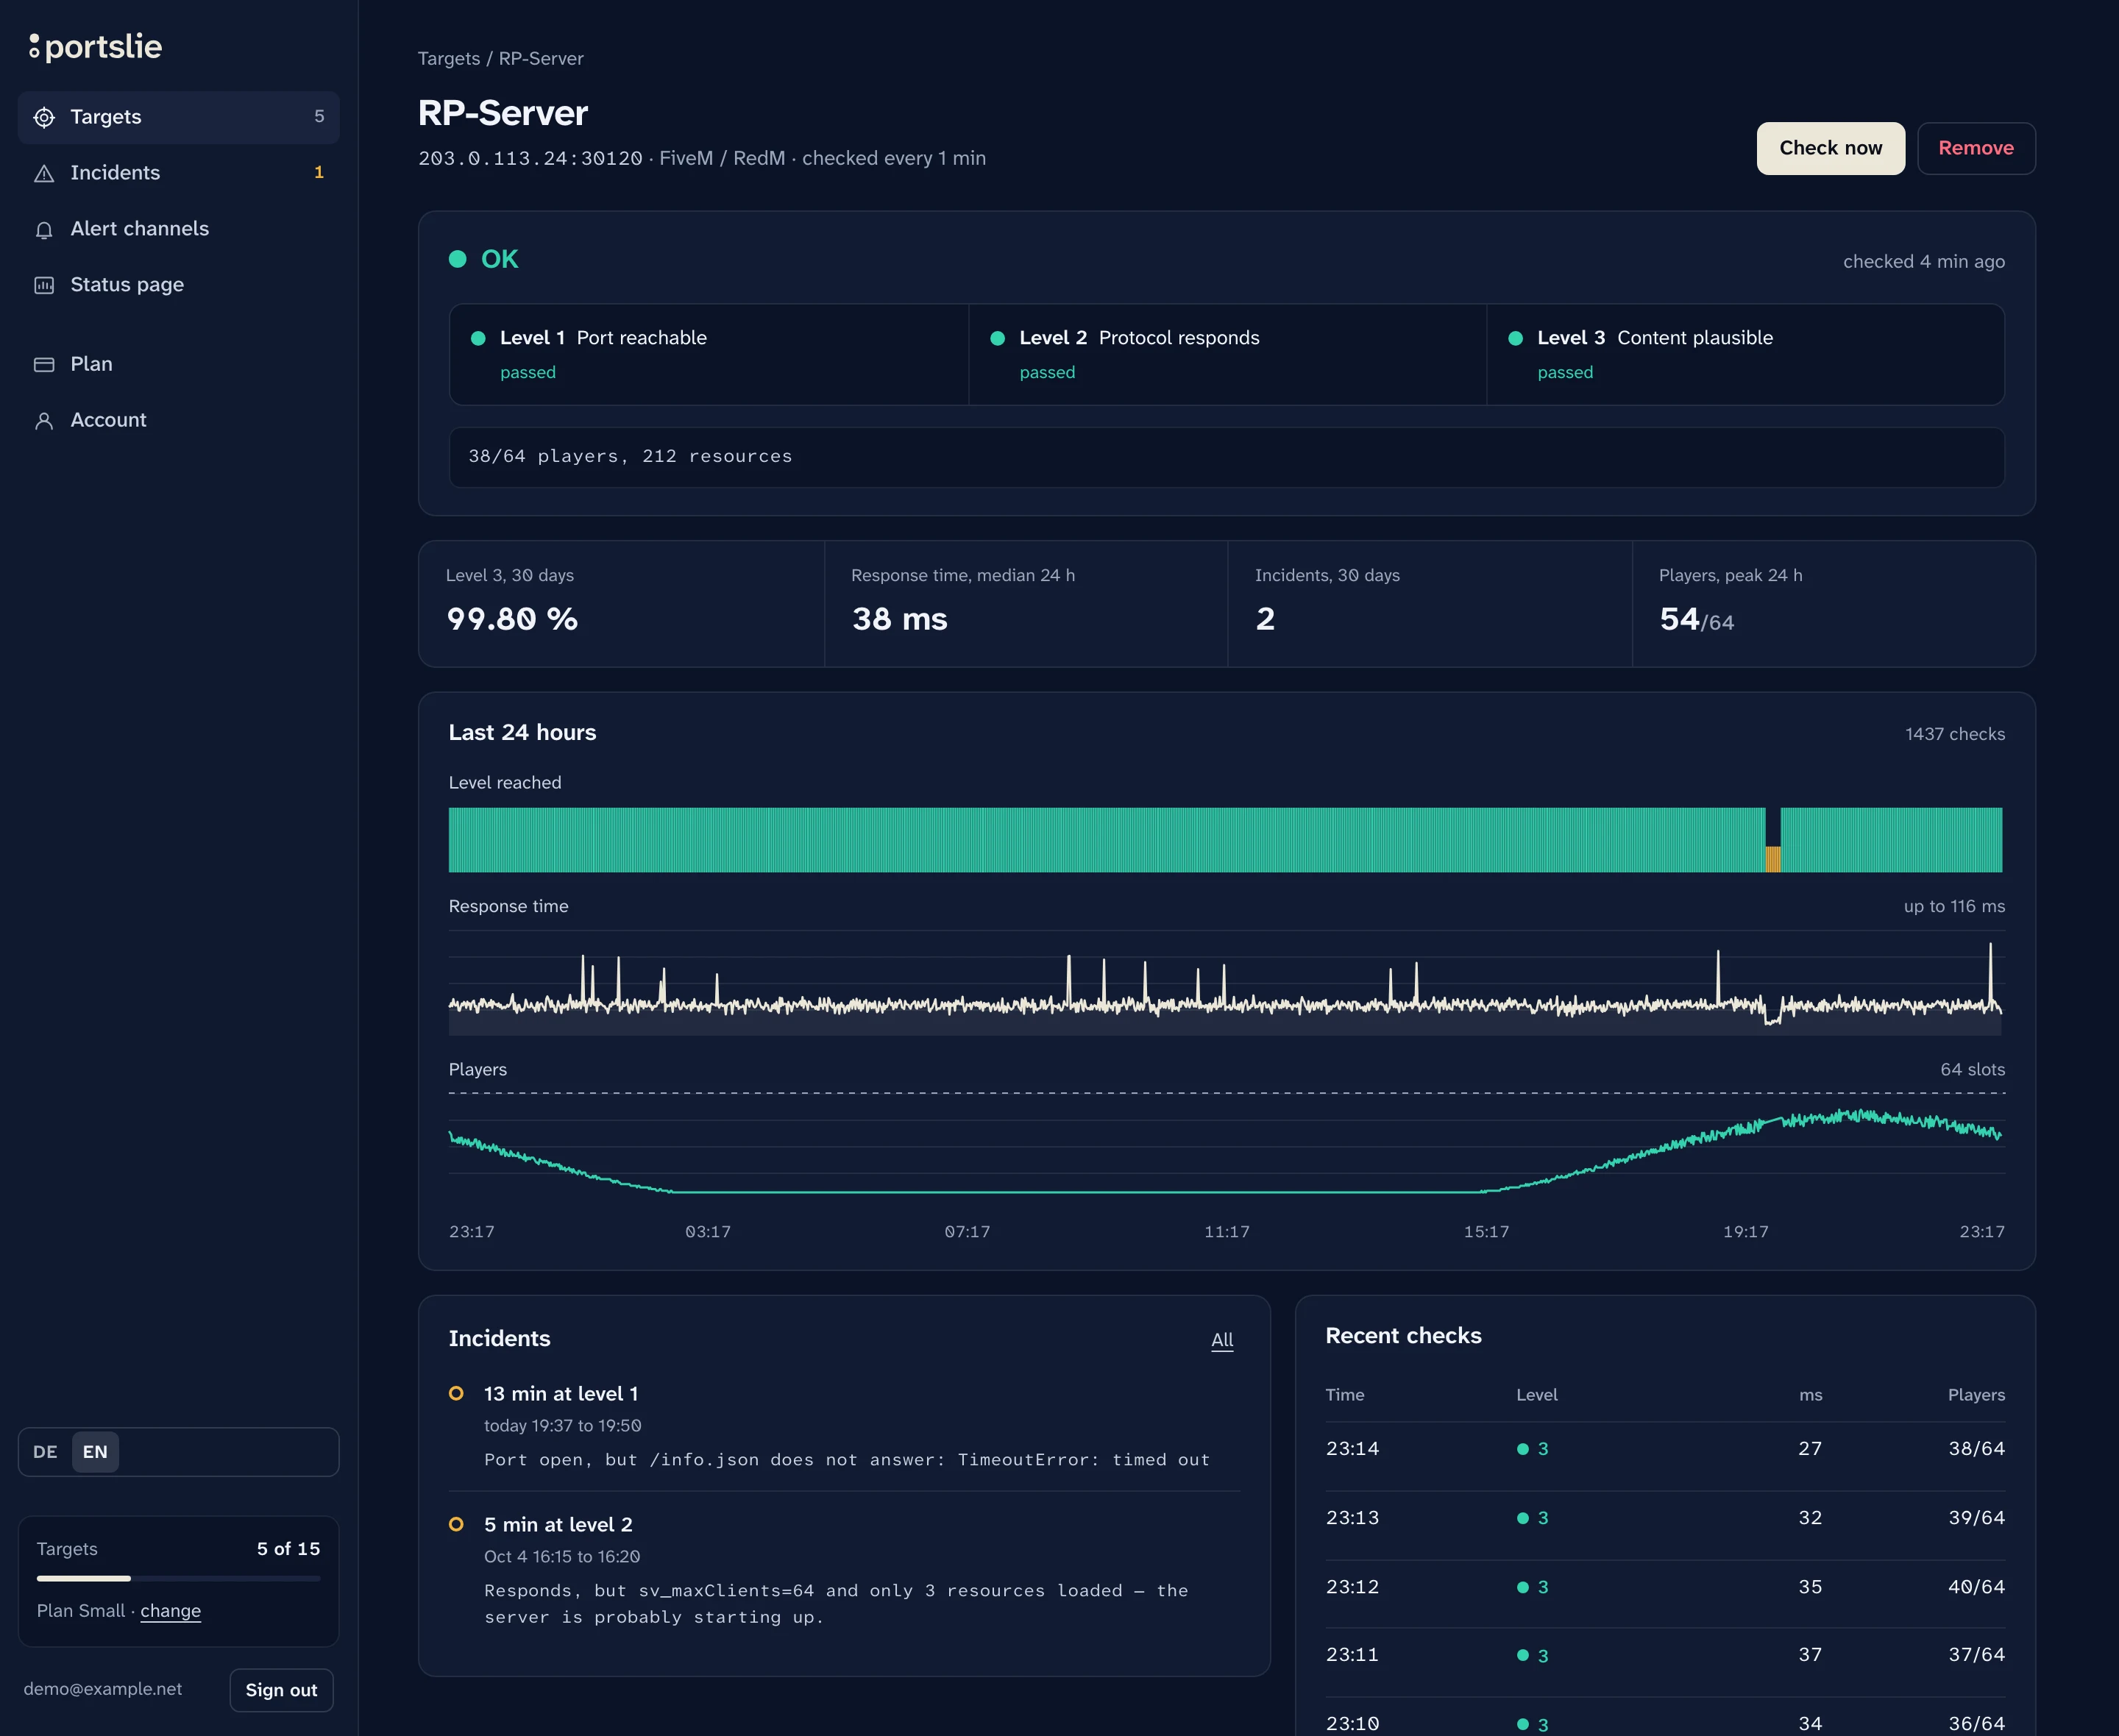Select the EN language option
This screenshot has width=2119, height=1736.
(95, 1452)
